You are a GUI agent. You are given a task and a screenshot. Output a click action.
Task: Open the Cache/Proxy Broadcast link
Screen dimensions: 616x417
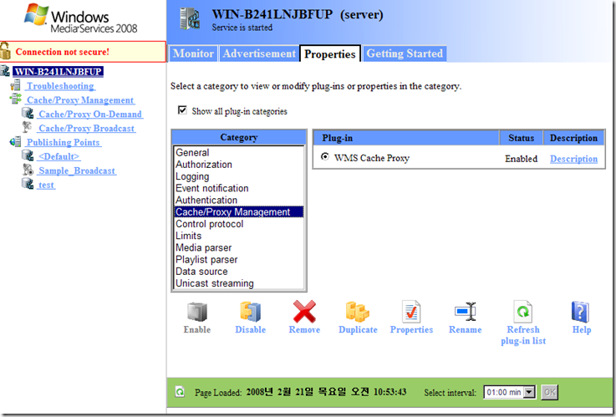click(x=86, y=128)
